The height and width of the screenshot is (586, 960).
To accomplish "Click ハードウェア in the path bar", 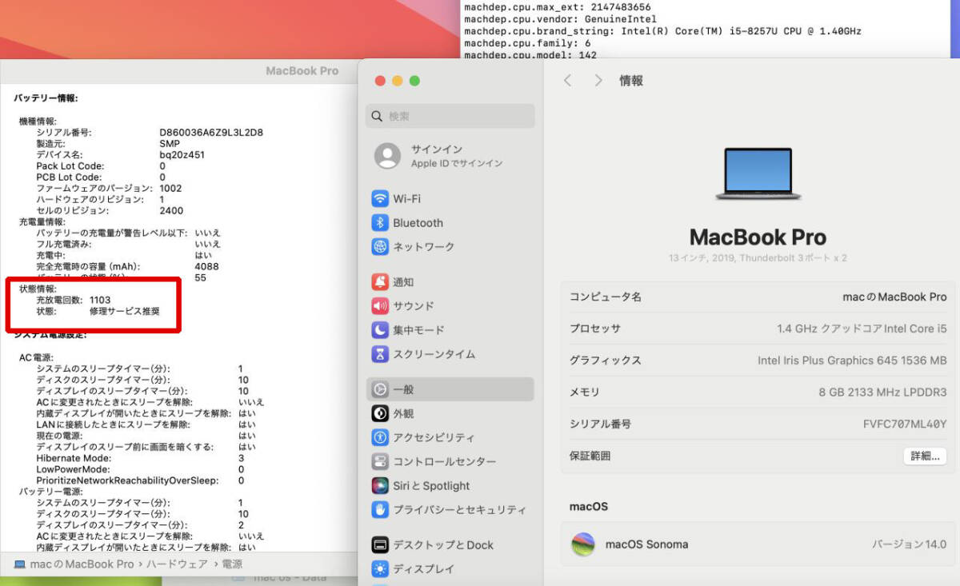I will click(x=178, y=564).
